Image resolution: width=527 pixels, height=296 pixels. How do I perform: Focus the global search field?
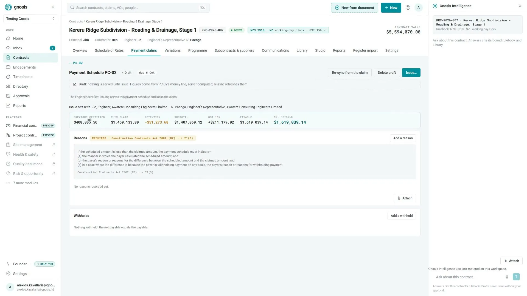point(138,8)
